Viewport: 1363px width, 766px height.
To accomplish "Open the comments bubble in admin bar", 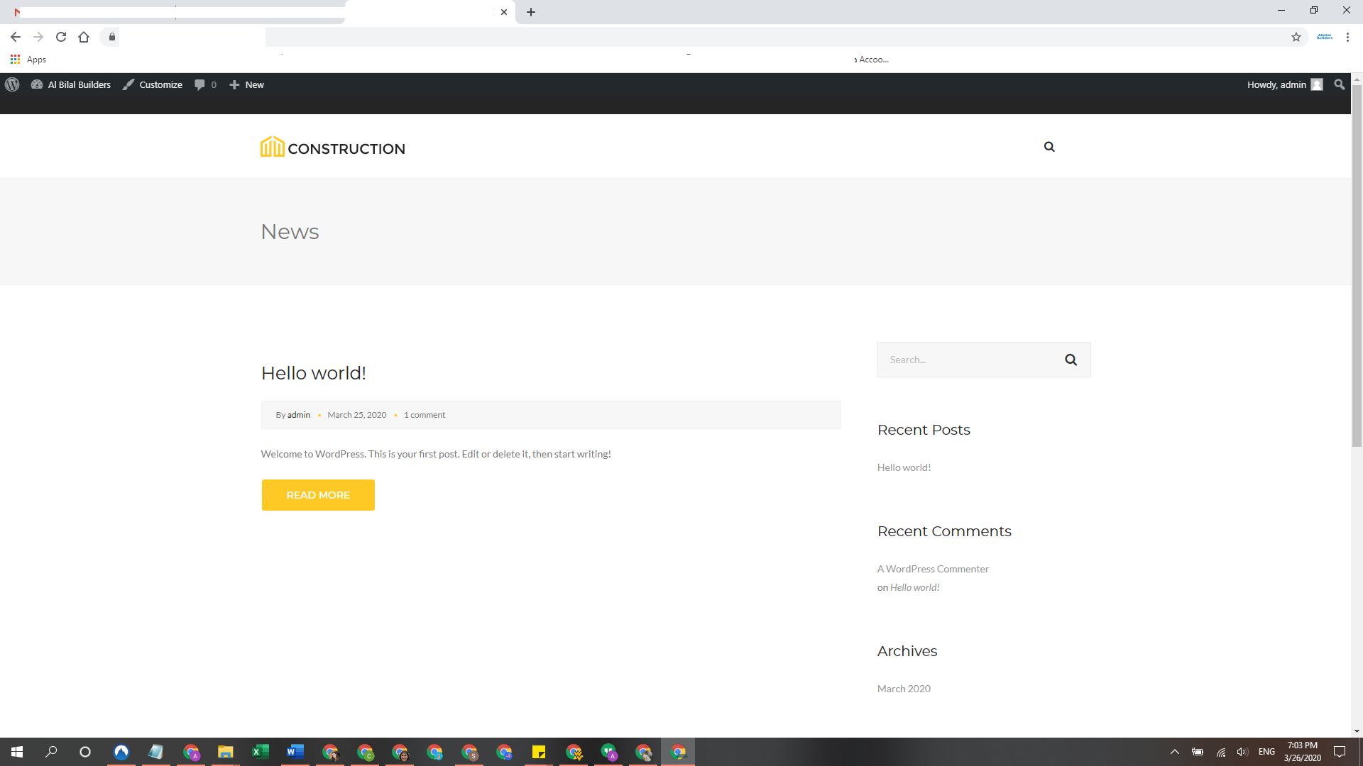I will [x=204, y=84].
